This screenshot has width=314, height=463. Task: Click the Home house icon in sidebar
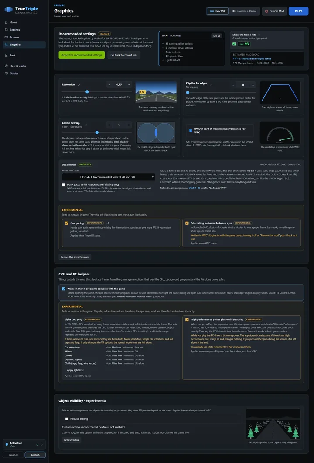(6, 22)
